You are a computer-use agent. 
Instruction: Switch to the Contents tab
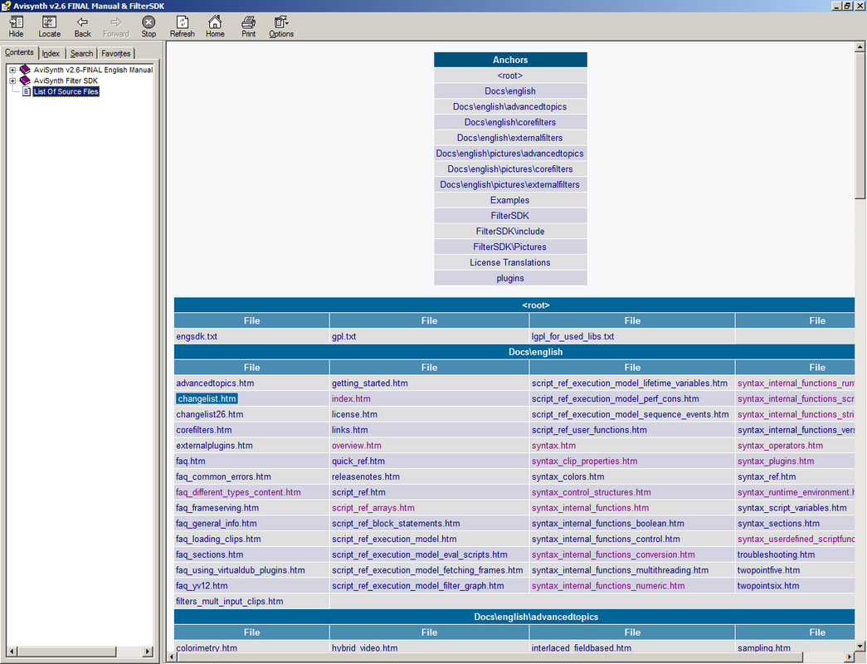[19, 52]
